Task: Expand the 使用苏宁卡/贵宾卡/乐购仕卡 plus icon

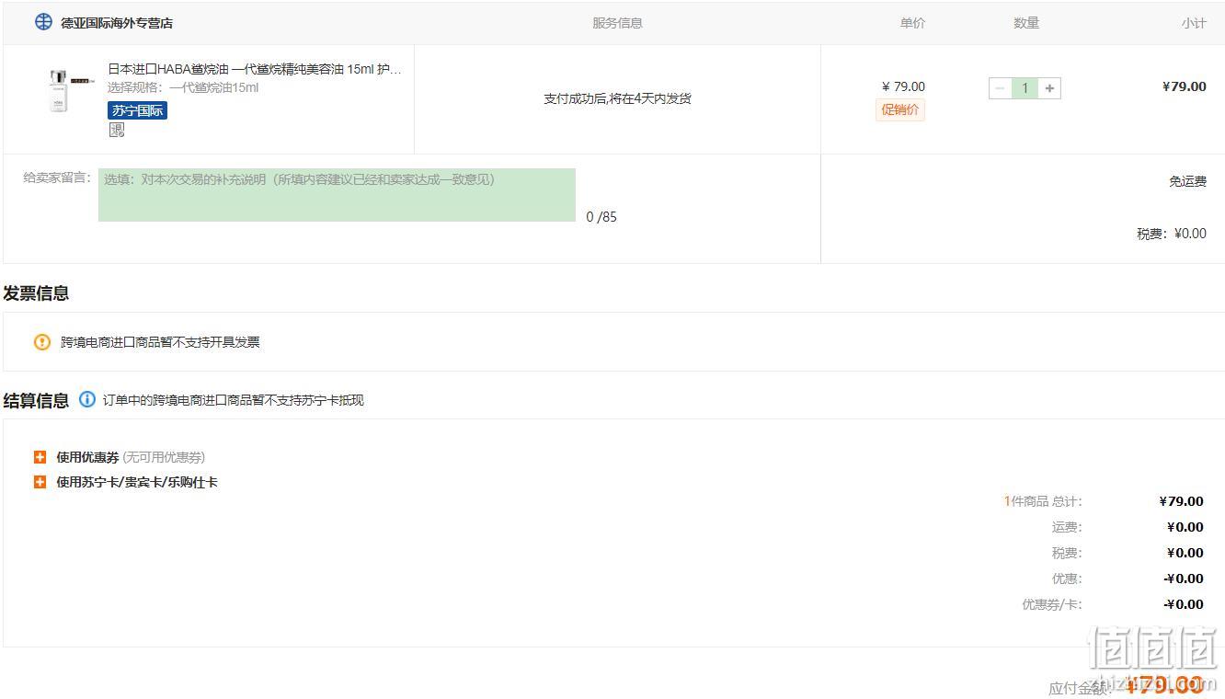Action: tap(40, 482)
